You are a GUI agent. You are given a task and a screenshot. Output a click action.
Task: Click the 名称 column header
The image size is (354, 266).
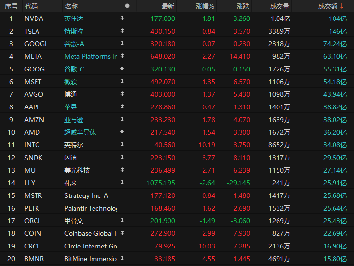[71, 6]
